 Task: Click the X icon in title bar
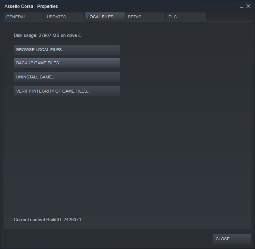(248, 6)
